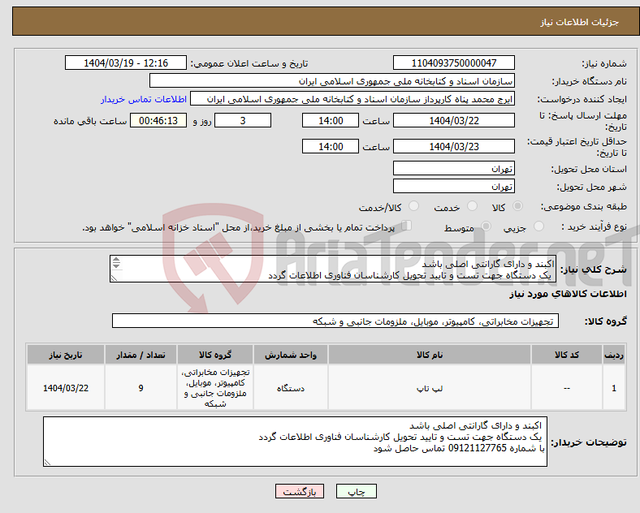640x513 pixels.
Task: Open the اطلاعات تماس خریدار link
Action: 144,99
